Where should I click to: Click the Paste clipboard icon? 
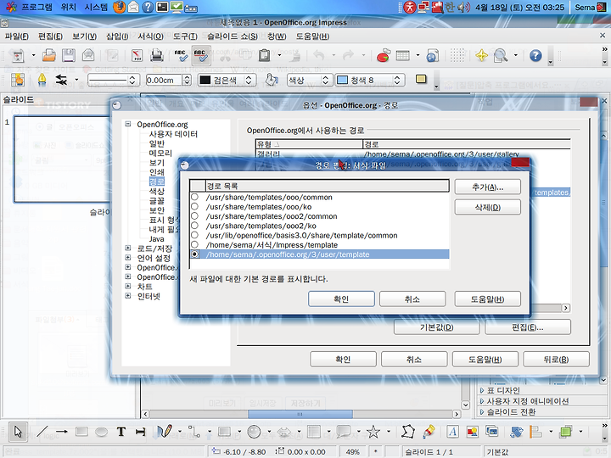[264, 56]
